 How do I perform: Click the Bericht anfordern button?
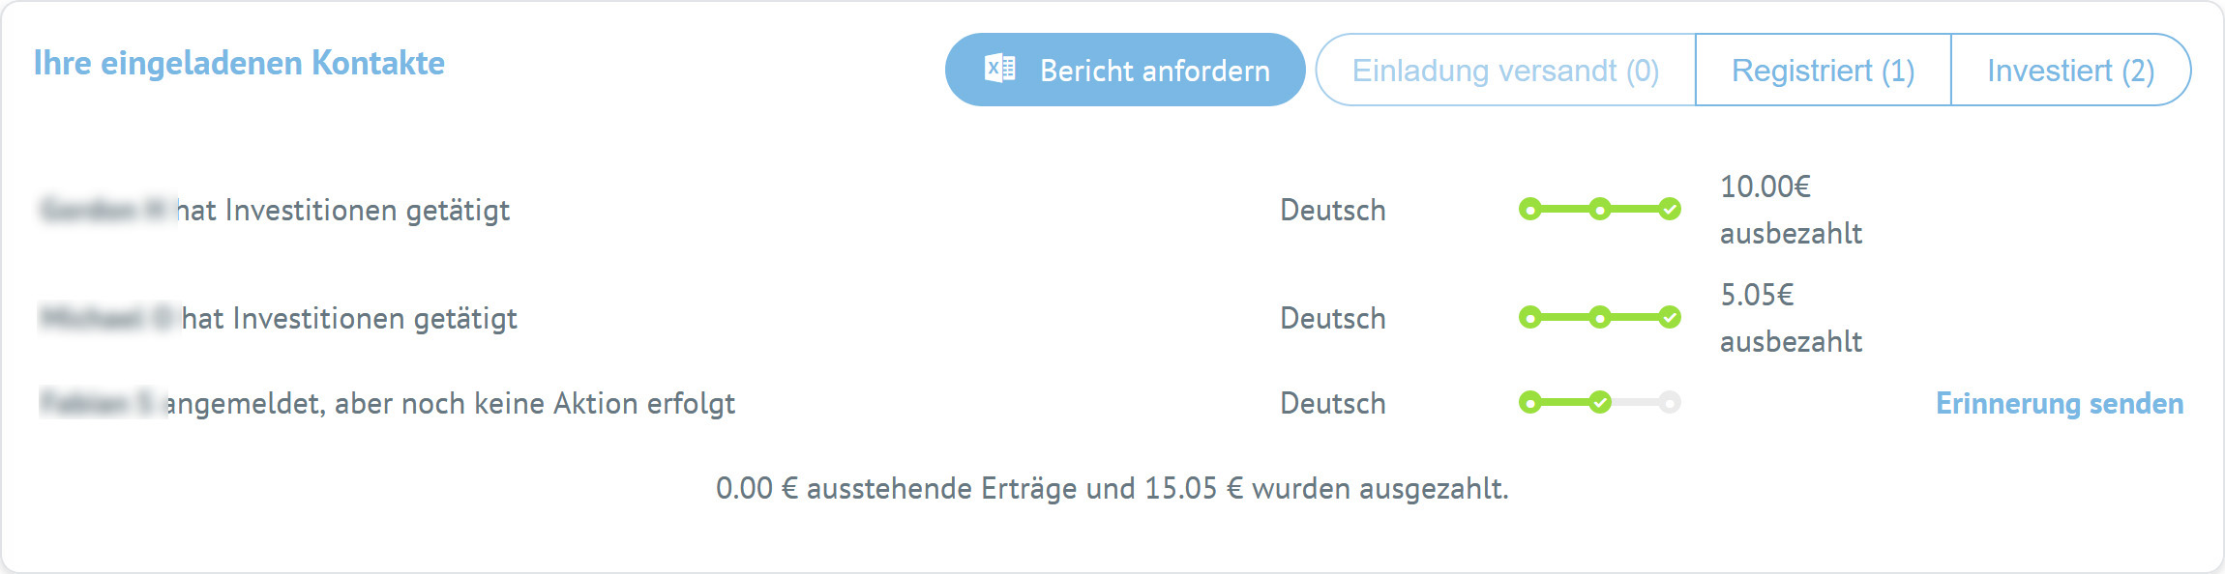point(1124,70)
